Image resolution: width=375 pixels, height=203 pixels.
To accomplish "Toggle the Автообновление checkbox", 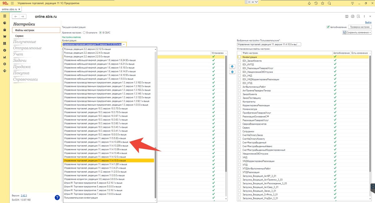I will point(328,27).
